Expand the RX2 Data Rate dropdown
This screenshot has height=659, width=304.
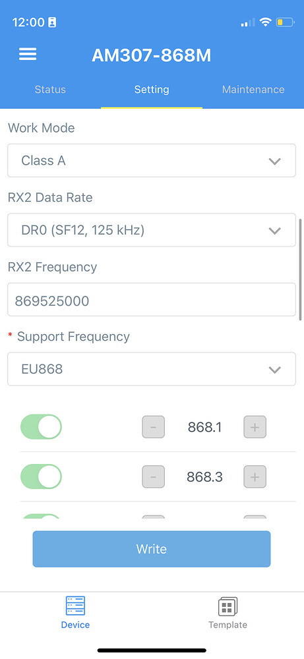click(152, 230)
